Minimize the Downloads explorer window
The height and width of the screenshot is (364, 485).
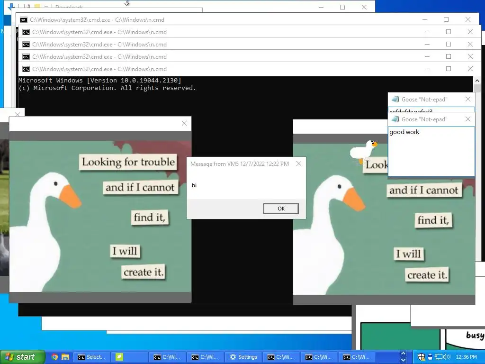point(321,7)
